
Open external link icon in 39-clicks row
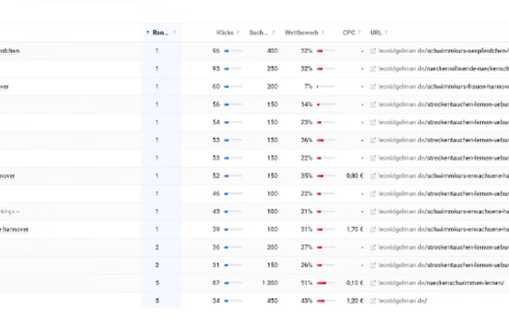[x=373, y=230]
